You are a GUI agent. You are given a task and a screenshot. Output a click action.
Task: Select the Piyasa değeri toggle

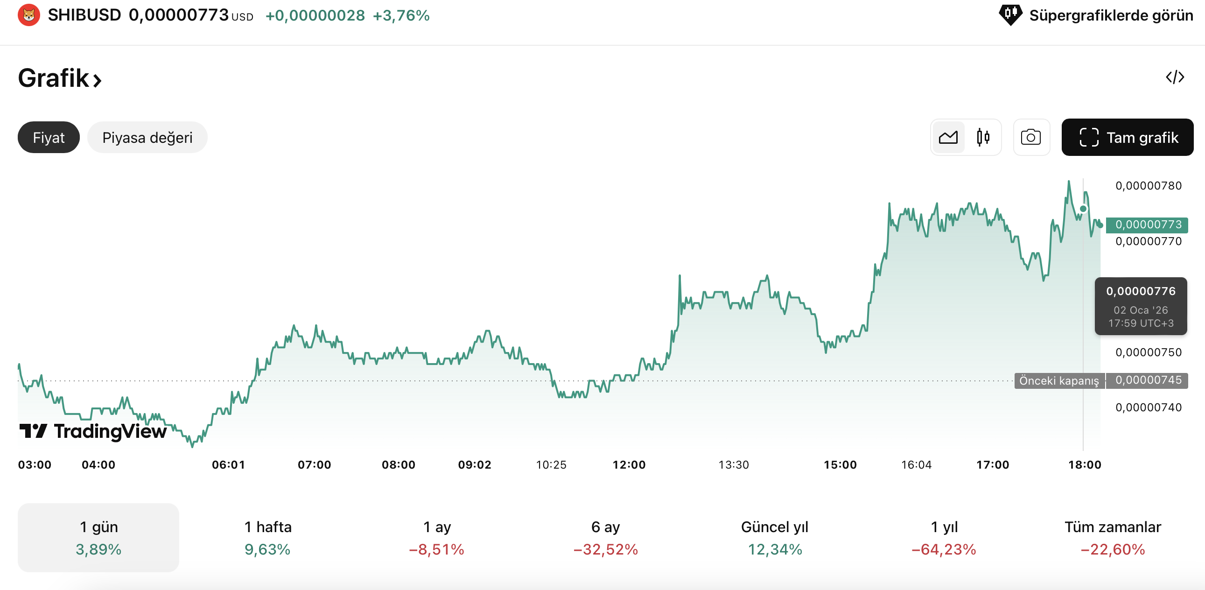pyautogui.click(x=147, y=138)
